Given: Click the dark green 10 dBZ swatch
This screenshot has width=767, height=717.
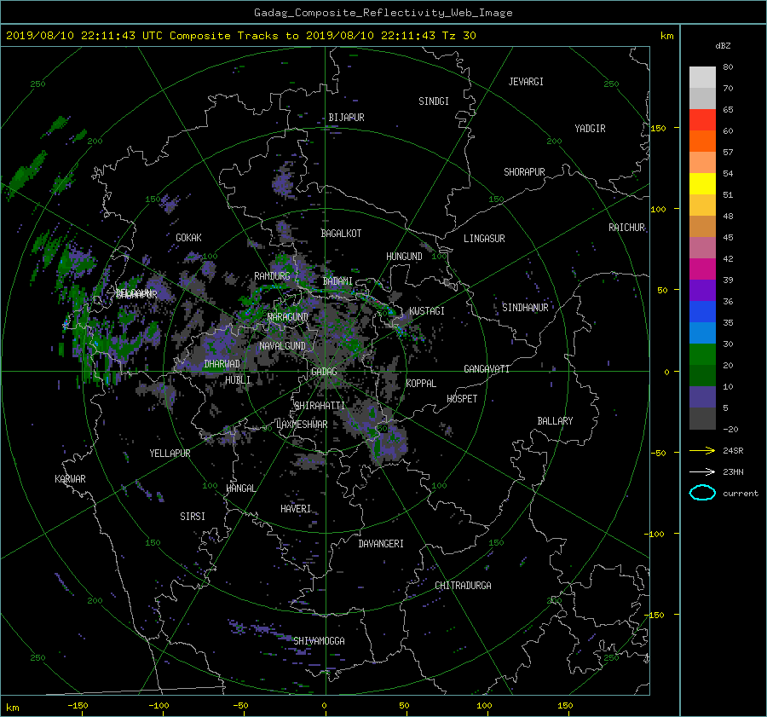Looking at the screenshot, I should pos(702,375).
